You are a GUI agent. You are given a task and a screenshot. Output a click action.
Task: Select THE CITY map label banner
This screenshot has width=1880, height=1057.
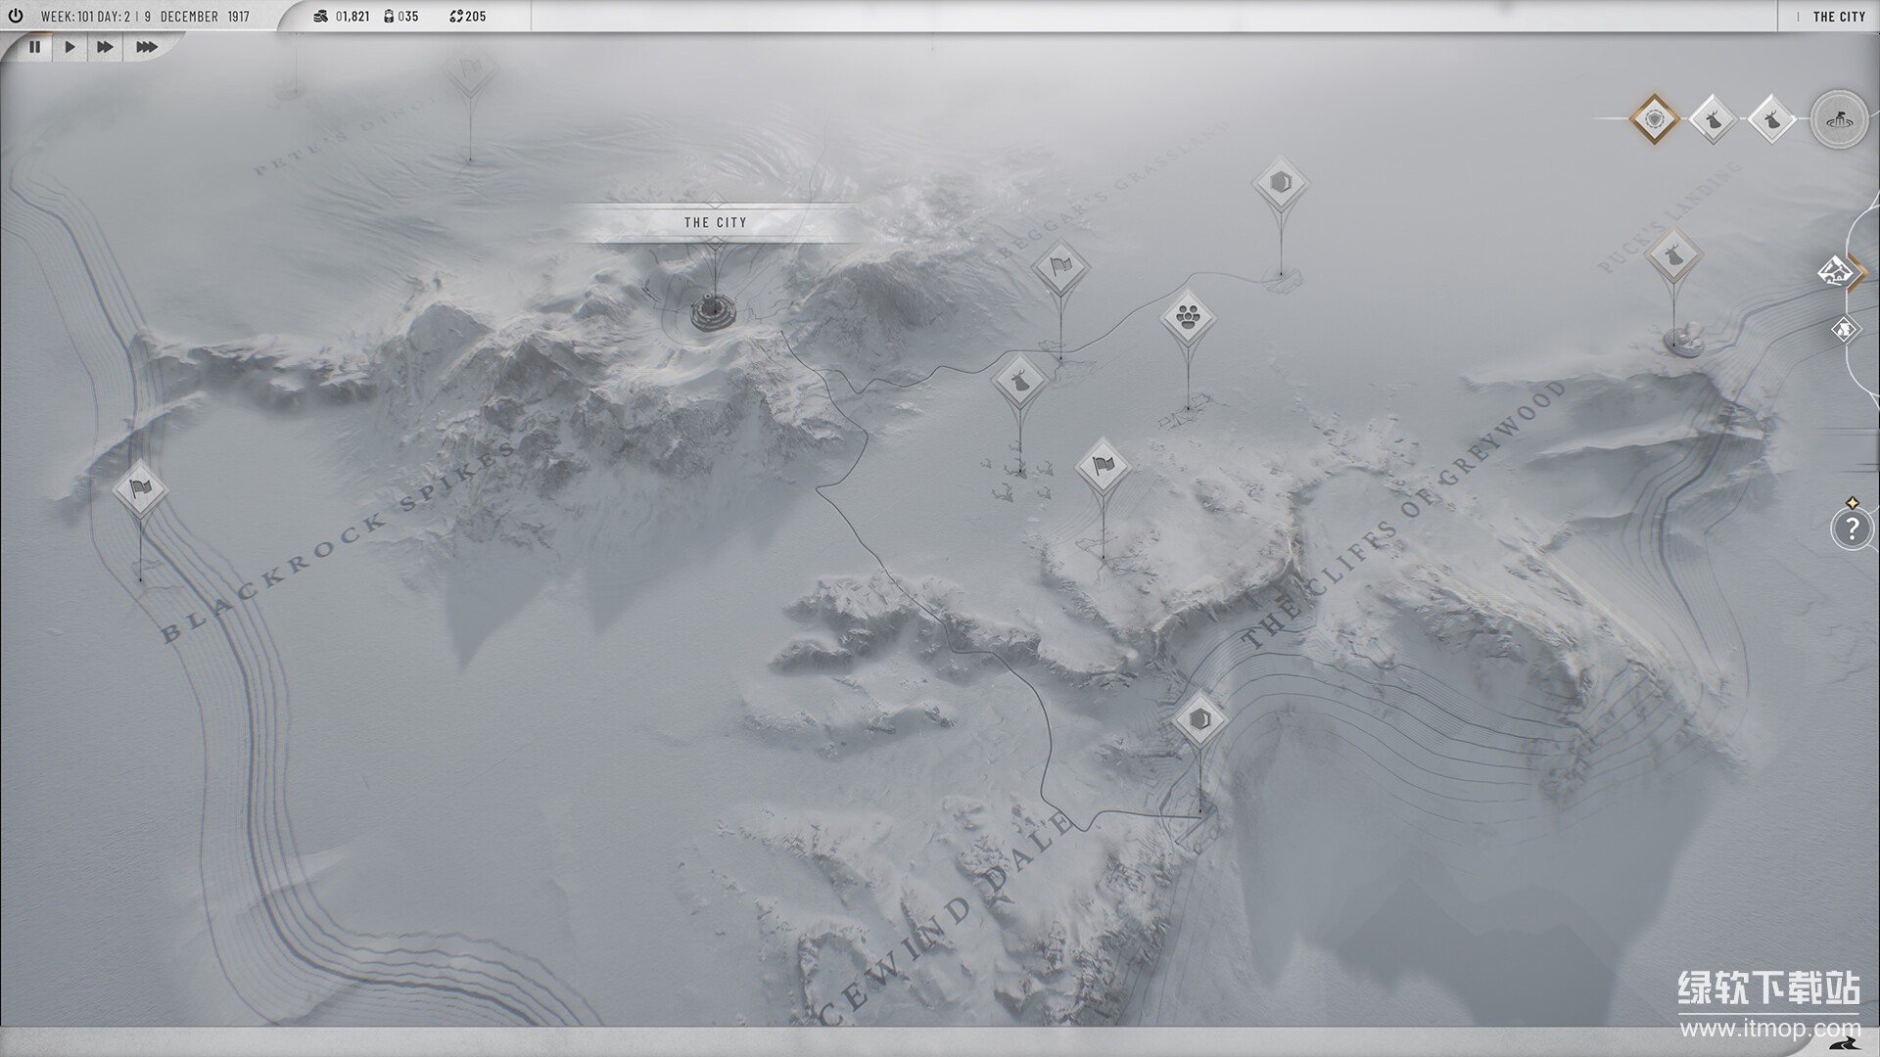(x=715, y=223)
